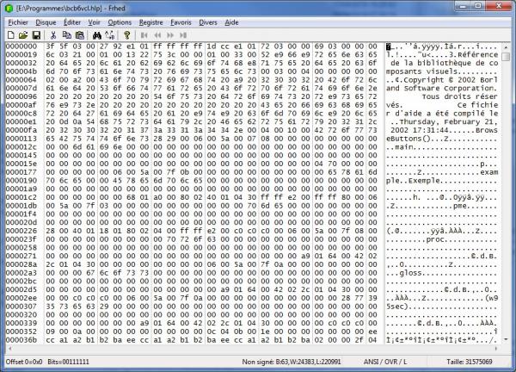This screenshot has height=372, width=516.
Task: Click the Help question mark icon
Action: pos(126,35)
